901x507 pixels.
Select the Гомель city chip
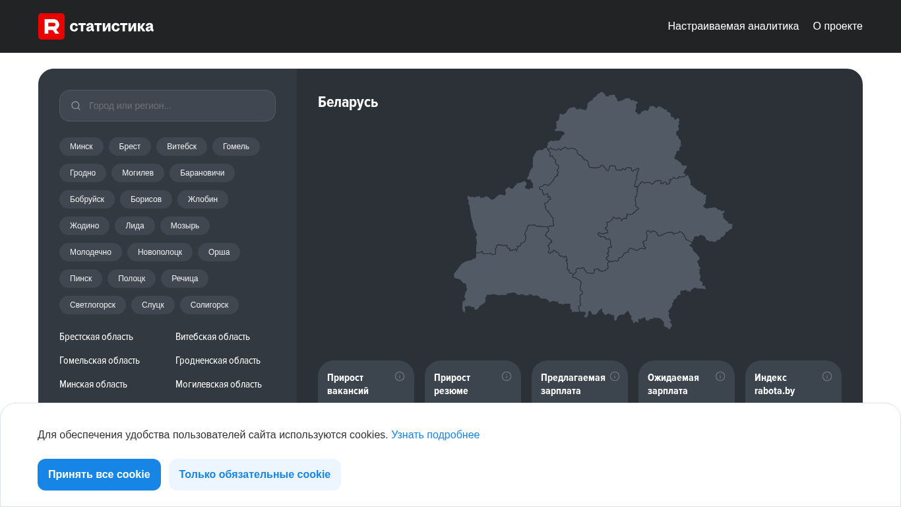[x=236, y=147]
